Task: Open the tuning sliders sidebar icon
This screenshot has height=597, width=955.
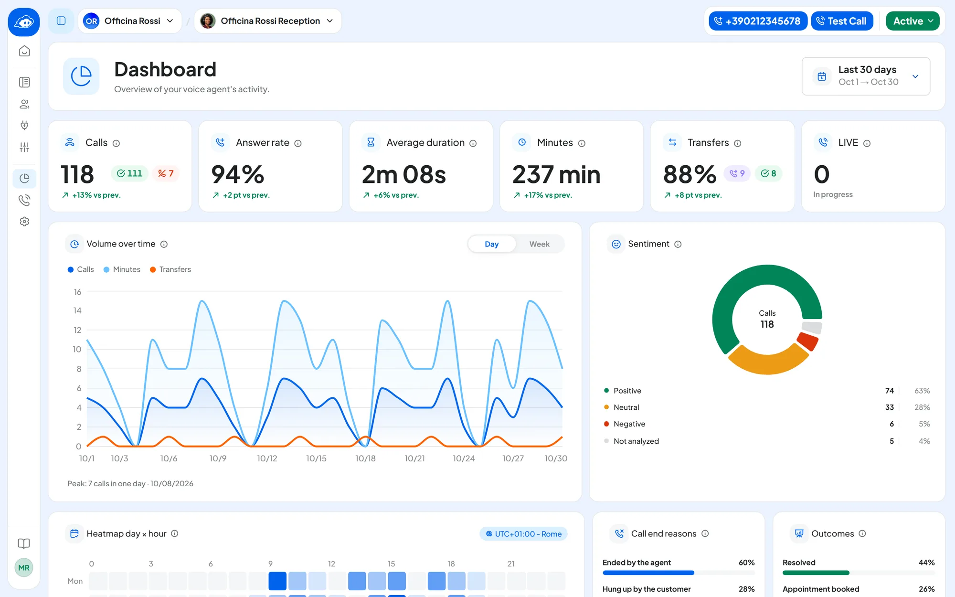Action: pos(24,147)
